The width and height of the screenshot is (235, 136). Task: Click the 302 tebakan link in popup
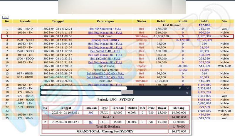(x=91, y=113)
